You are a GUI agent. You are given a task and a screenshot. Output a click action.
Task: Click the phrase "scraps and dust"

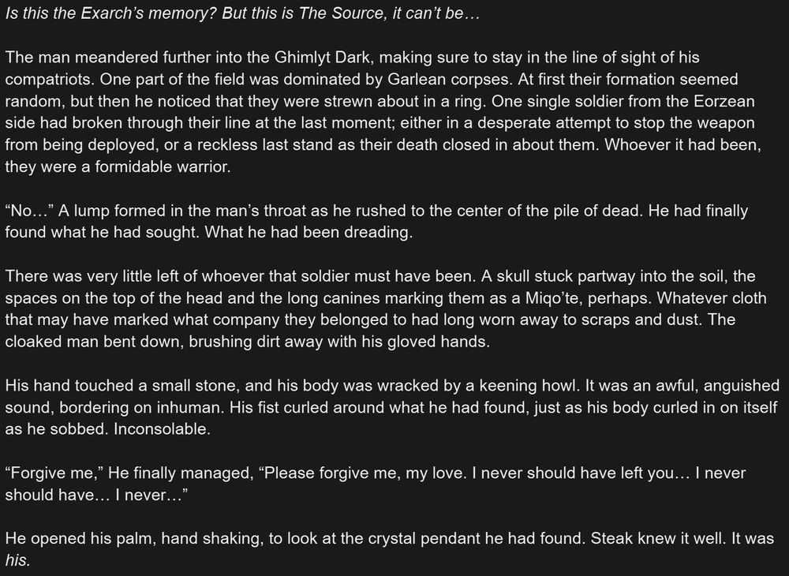pyautogui.click(x=641, y=320)
